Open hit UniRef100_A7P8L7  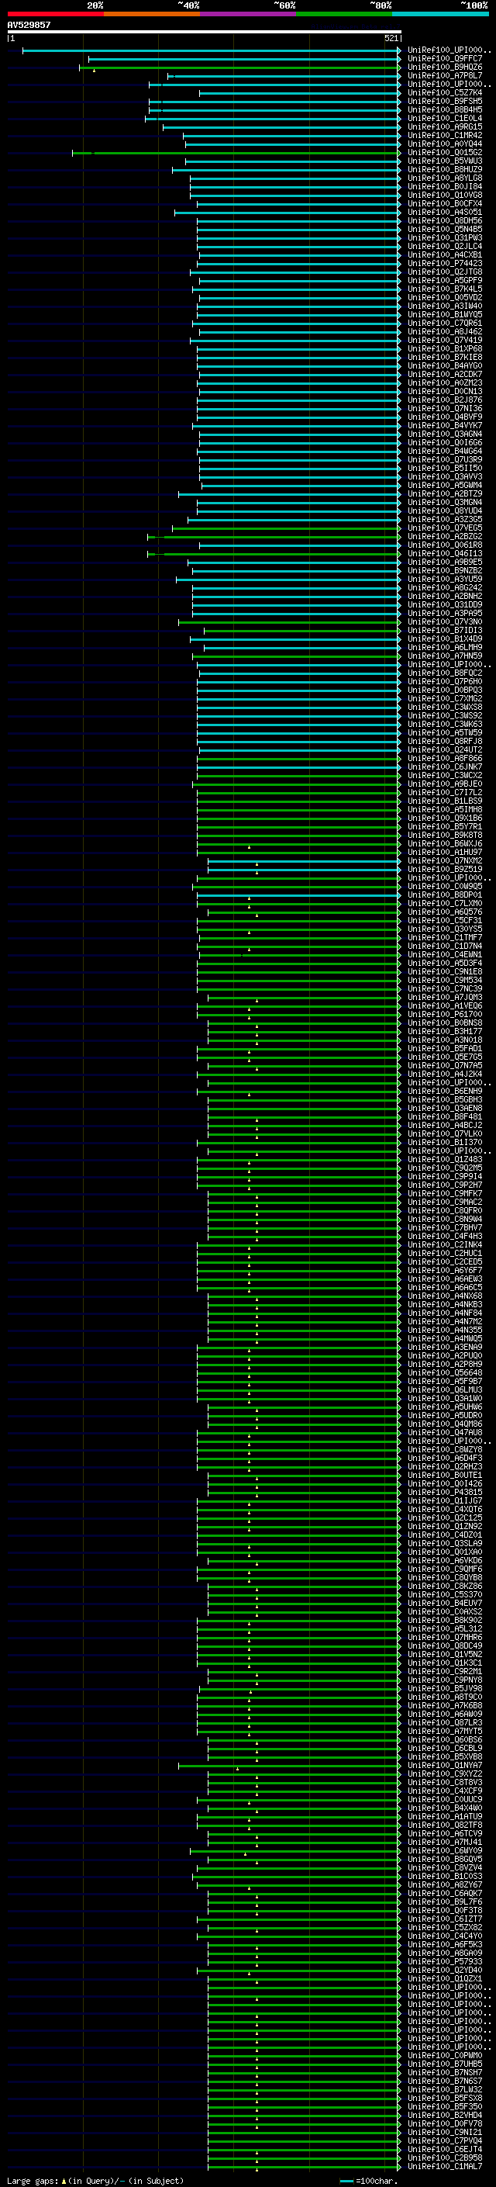pyautogui.click(x=445, y=75)
